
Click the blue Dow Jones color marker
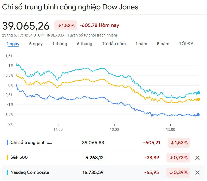[8, 143]
